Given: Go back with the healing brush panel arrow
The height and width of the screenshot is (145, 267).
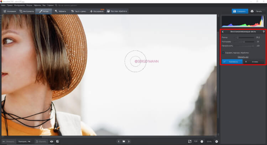Looking at the screenshot, I should [223, 32].
